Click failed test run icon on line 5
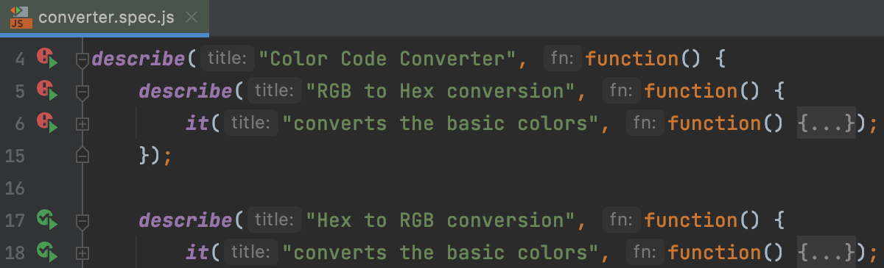 click(47, 91)
